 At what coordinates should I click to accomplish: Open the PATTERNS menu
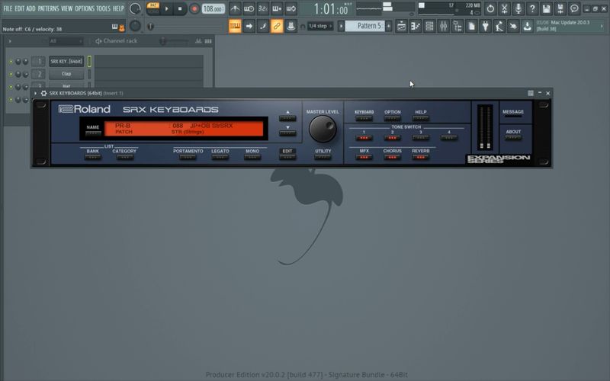(x=48, y=8)
